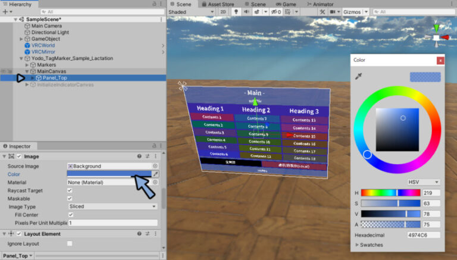Screen dimensions: 457x260
Task: Open help icon on Layout Element component
Action: pyautogui.click(x=139, y=234)
